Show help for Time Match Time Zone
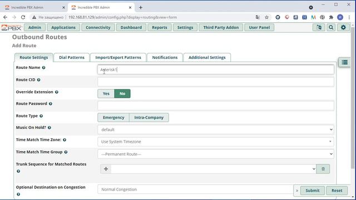Viewport: 356px width, 200px height. pyautogui.click(x=65, y=140)
